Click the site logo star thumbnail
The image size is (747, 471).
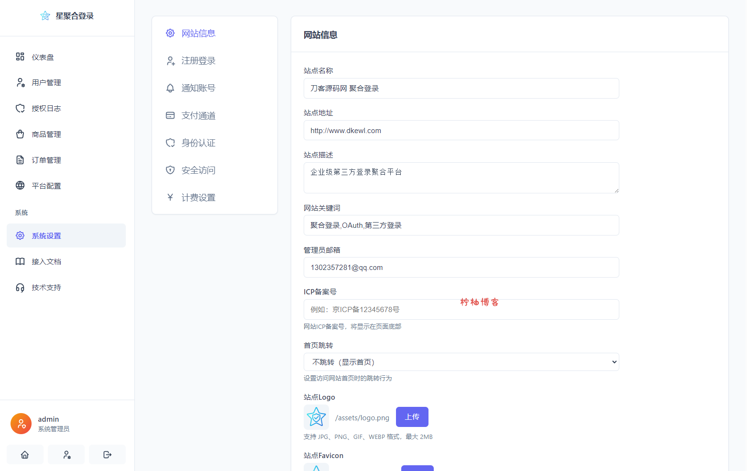tap(316, 417)
